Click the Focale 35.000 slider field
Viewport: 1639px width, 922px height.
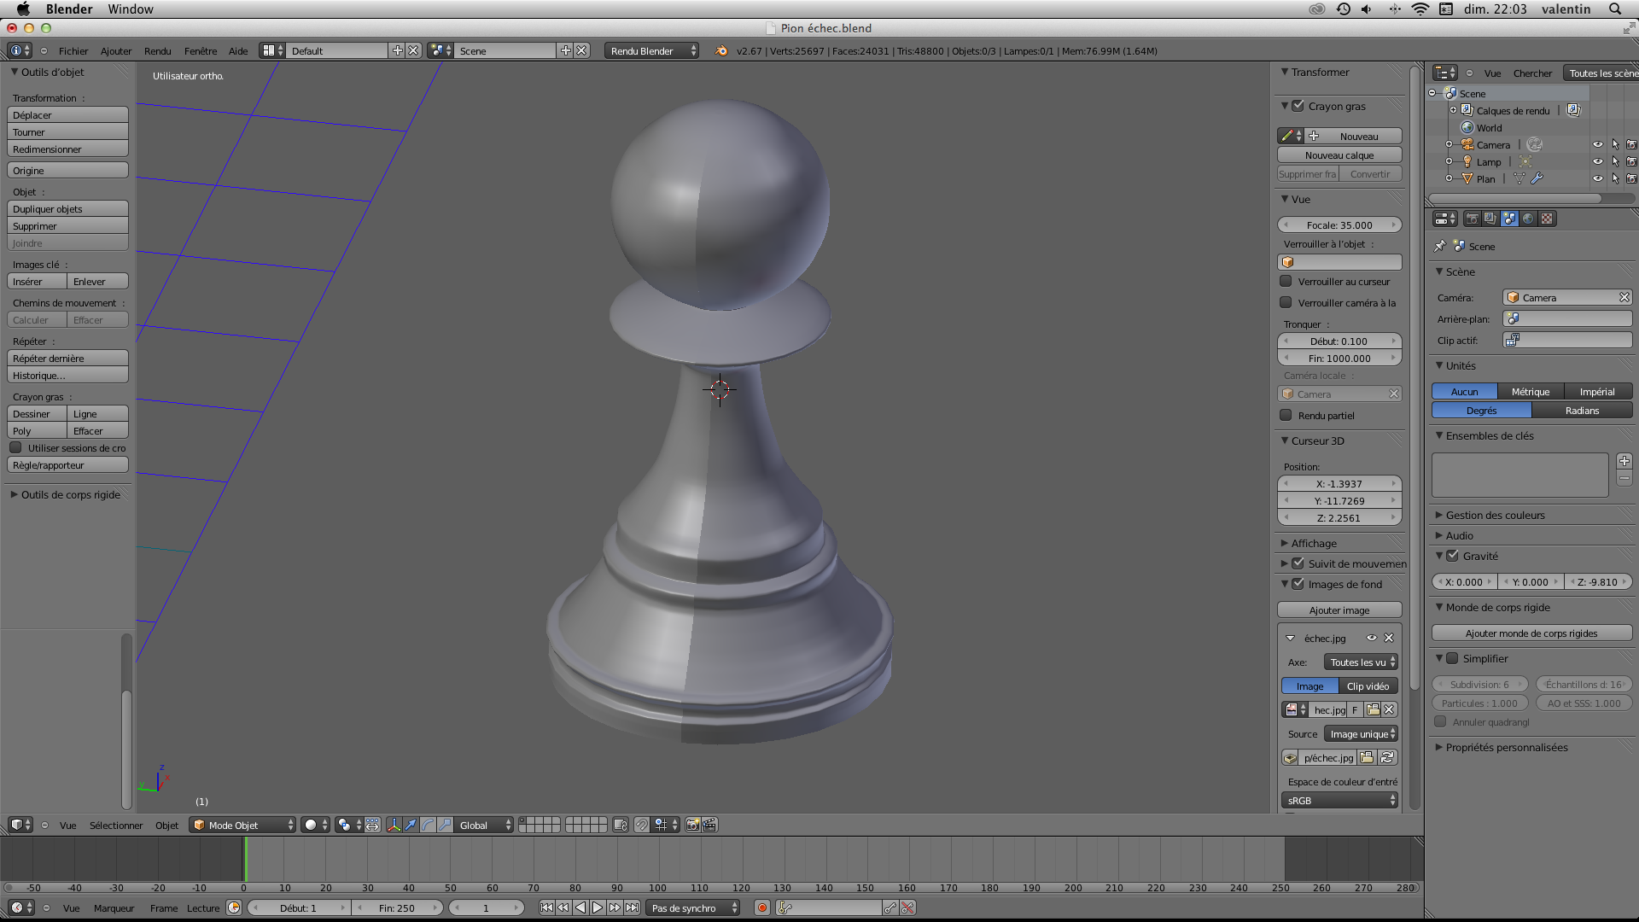pos(1339,225)
